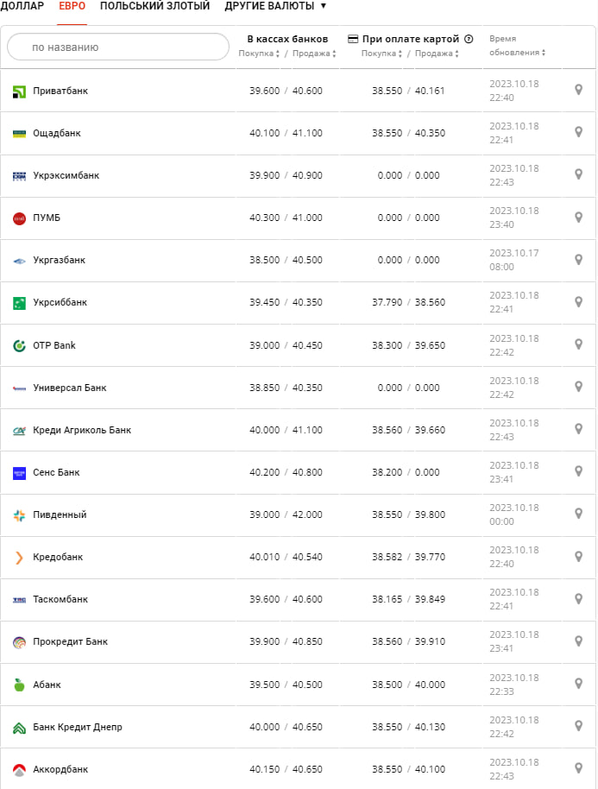Screen dimensions: 598x789
Task: Open the Таскомбанк bank link
Action: (x=60, y=599)
